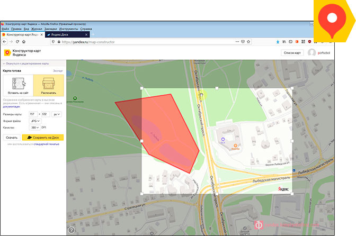Go to the browser Home page icon
This screenshot has height=236, width=356.
[x=24, y=42]
